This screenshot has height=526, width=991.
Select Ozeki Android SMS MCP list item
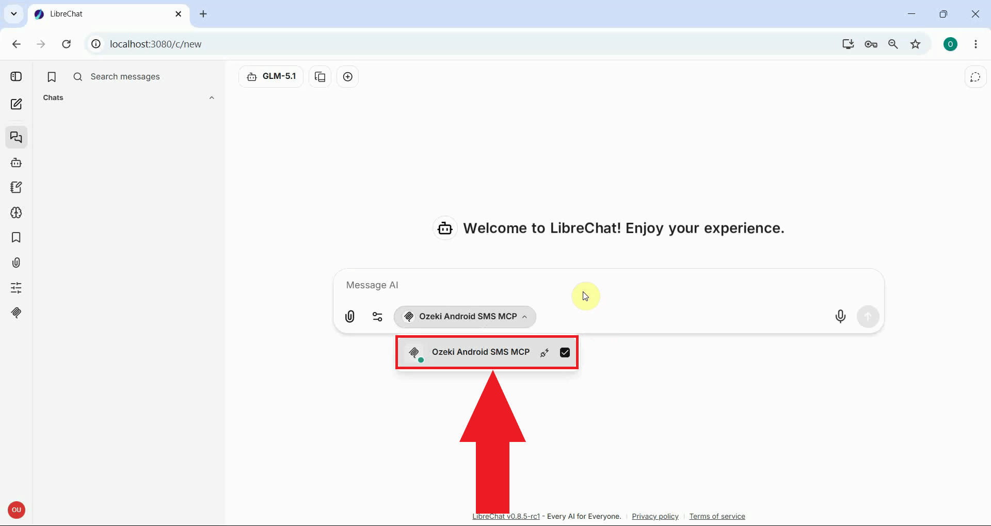tap(487, 353)
